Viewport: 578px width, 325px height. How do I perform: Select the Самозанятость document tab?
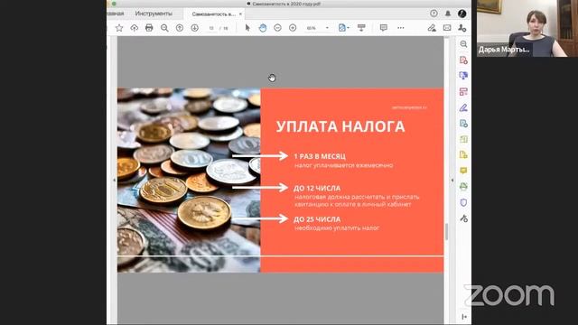(213, 14)
